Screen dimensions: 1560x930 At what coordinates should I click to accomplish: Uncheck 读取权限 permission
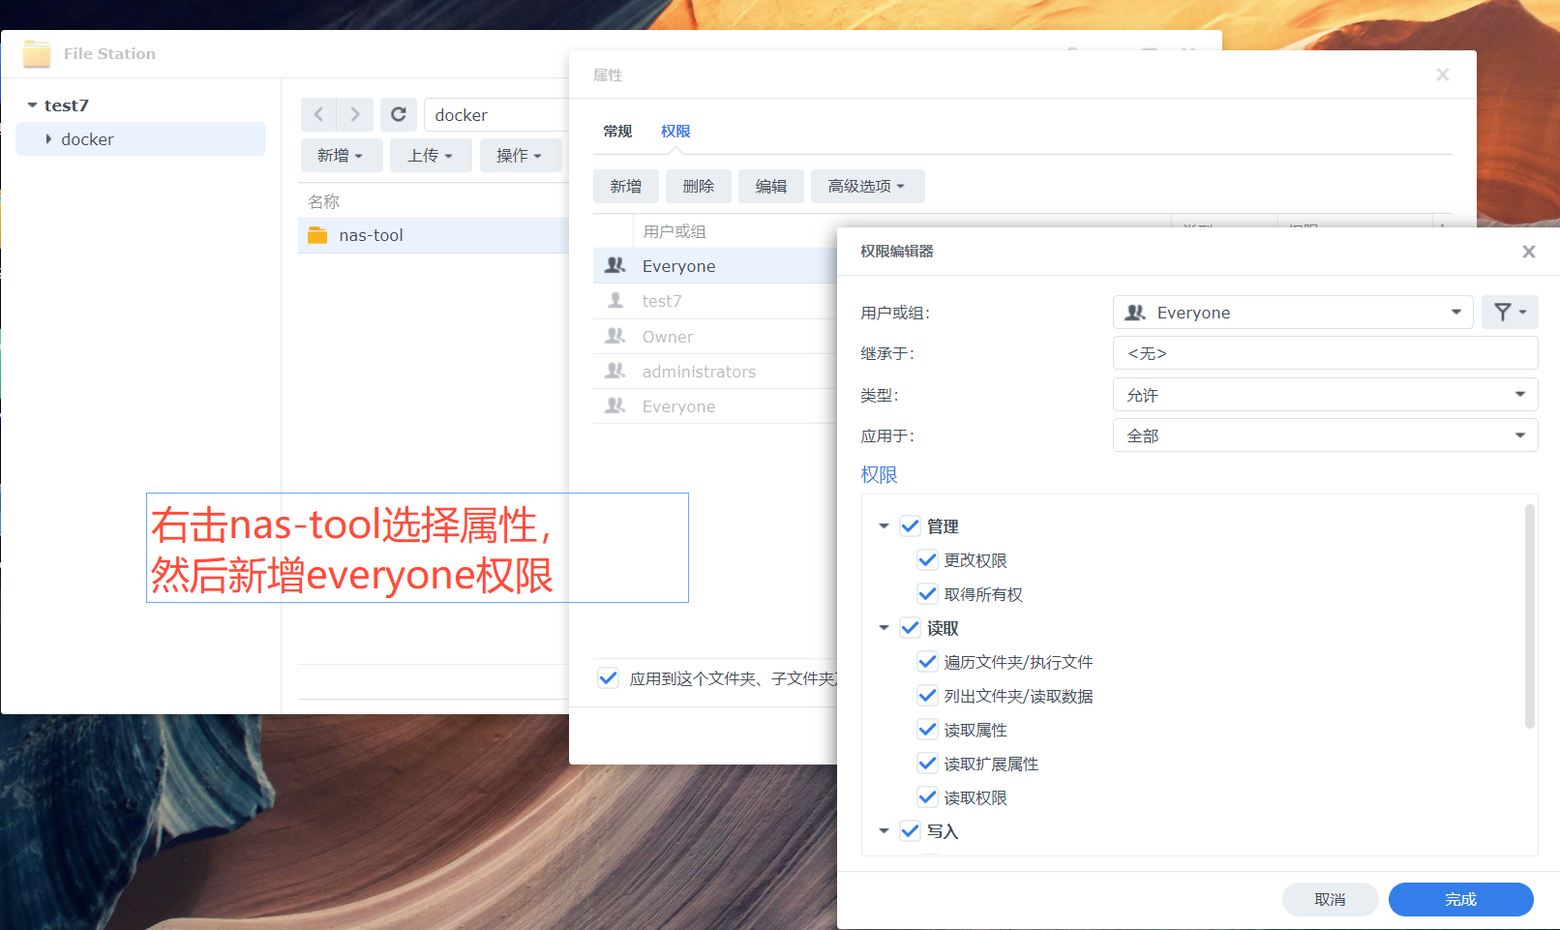coord(927,796)
